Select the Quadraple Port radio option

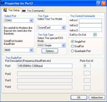72,51
